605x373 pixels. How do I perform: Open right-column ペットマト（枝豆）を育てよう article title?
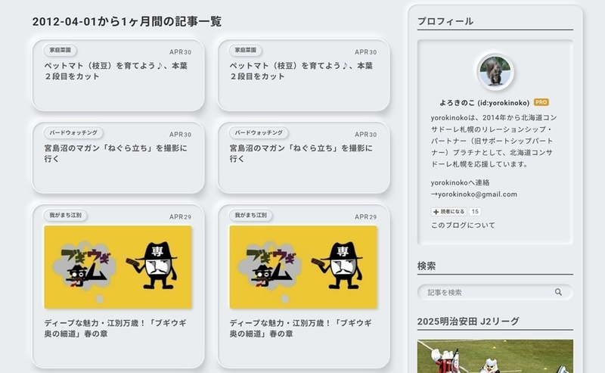point(301,71)
